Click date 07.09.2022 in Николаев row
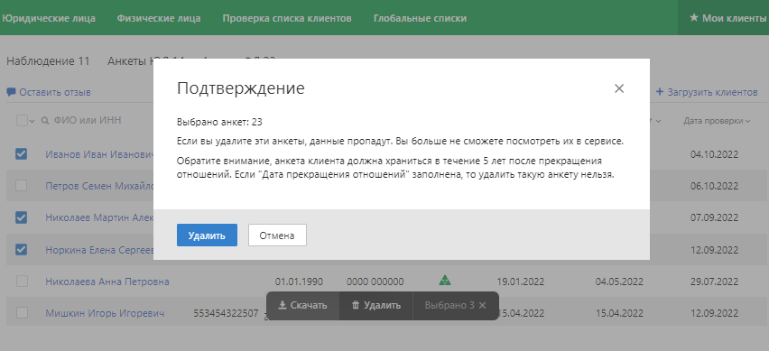 [x=714, y=217]
